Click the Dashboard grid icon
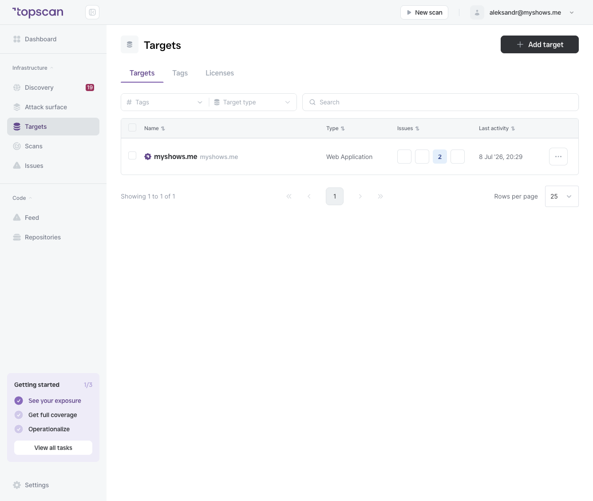The height and width of the screenshot is (501, 593). click(x=17, y=39)
